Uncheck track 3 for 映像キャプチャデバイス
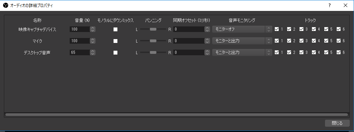This screenshot has height=132, width=354. pyautogui.click(x=301, y=29)
